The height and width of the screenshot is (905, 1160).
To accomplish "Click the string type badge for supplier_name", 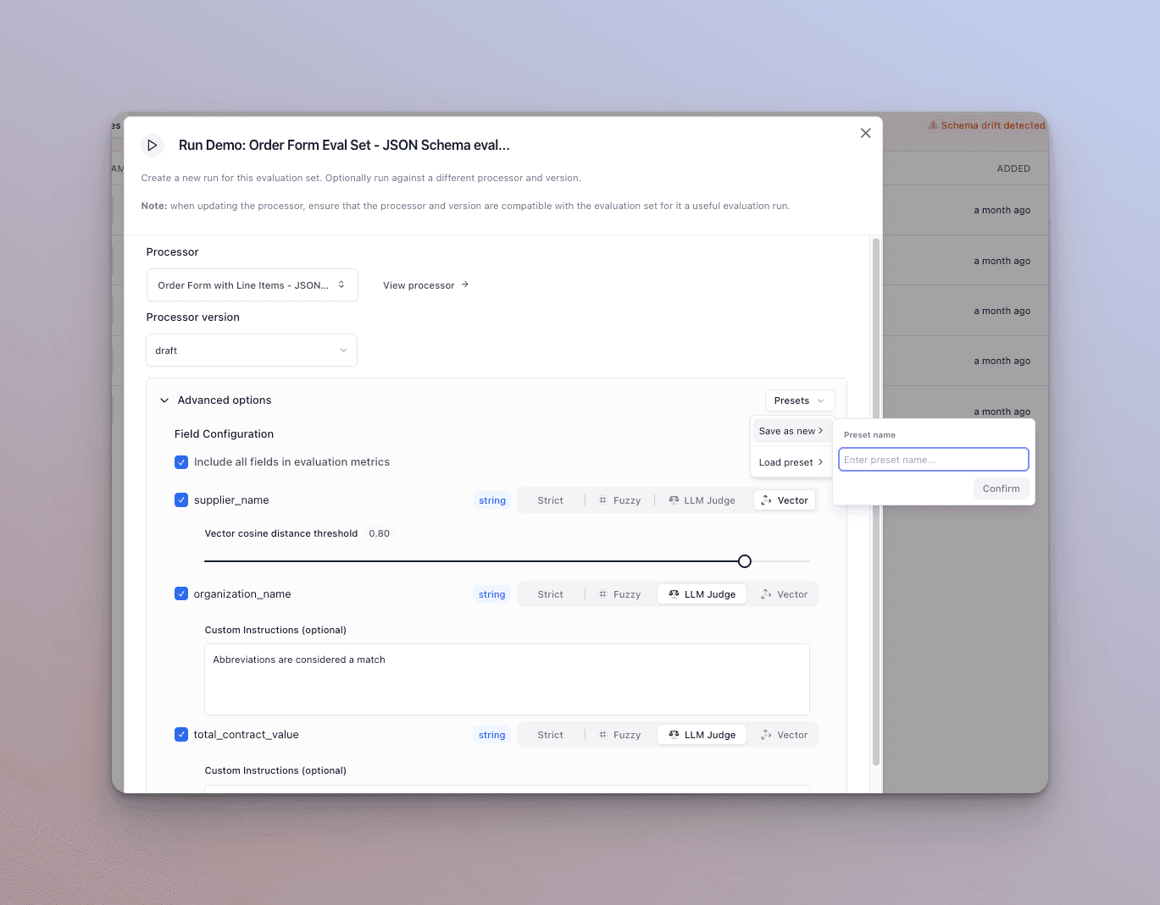I will point(492,500).
